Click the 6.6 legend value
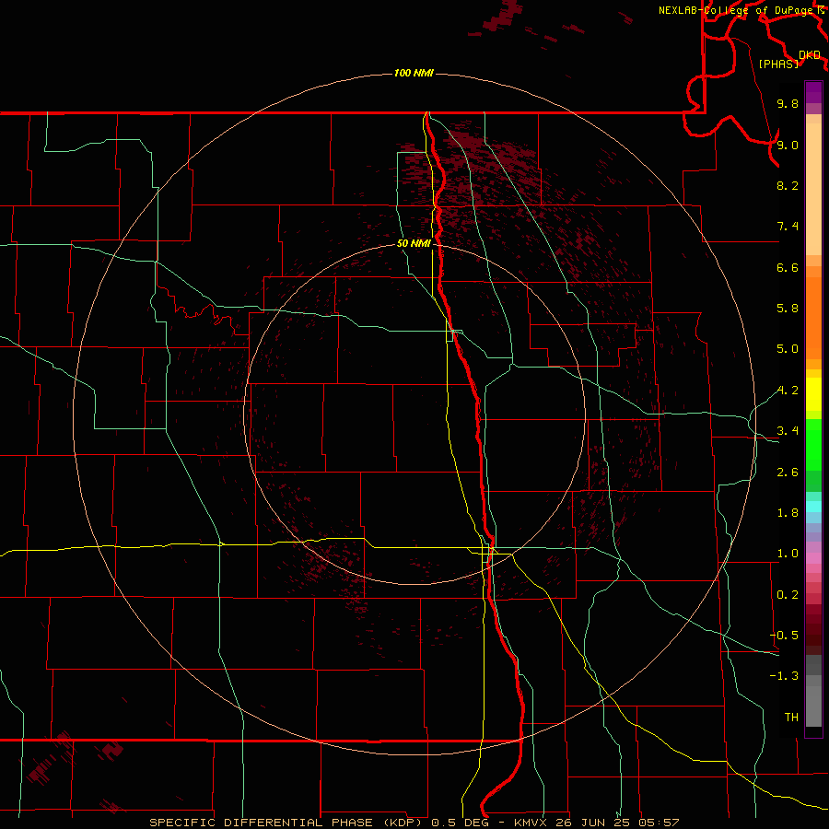 pyautogui.click(x=788, y=267)
